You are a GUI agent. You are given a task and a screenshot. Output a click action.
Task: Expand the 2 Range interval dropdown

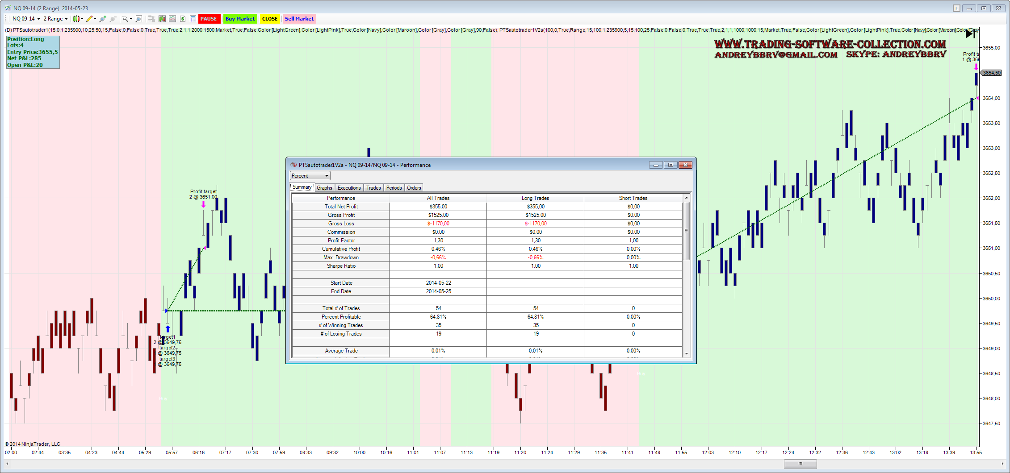(x=55, y=19)
